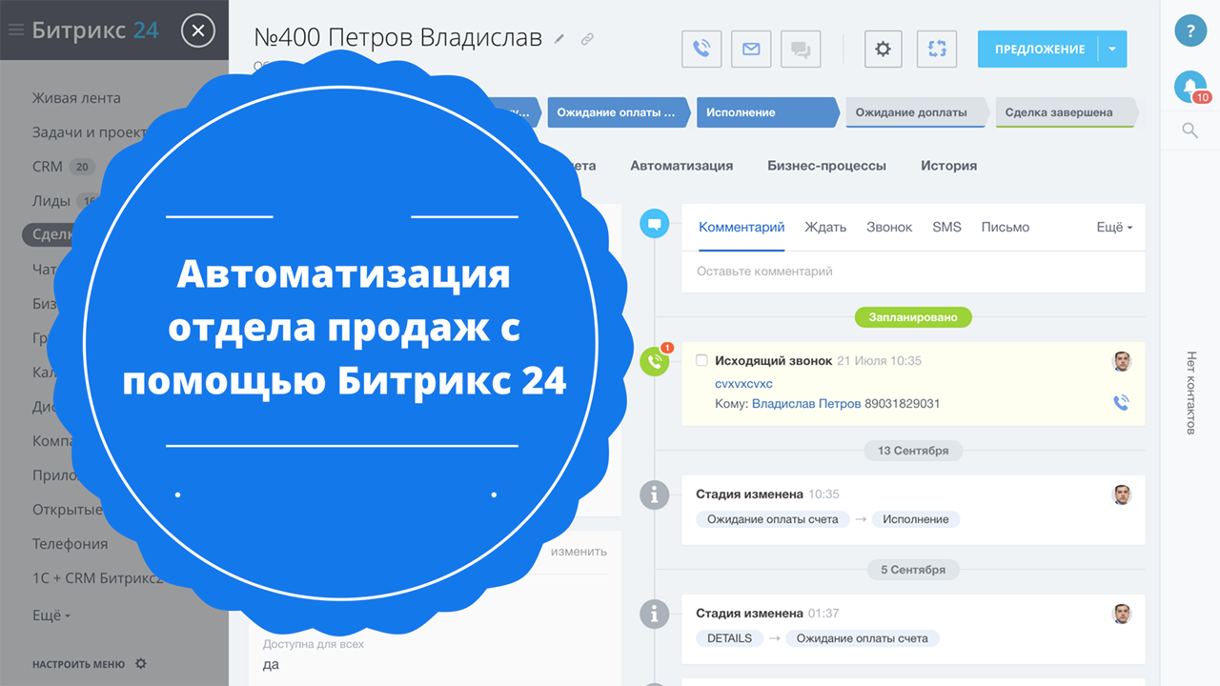
Task: Close the panel with X circle
Action: click(x=197, y=30)
